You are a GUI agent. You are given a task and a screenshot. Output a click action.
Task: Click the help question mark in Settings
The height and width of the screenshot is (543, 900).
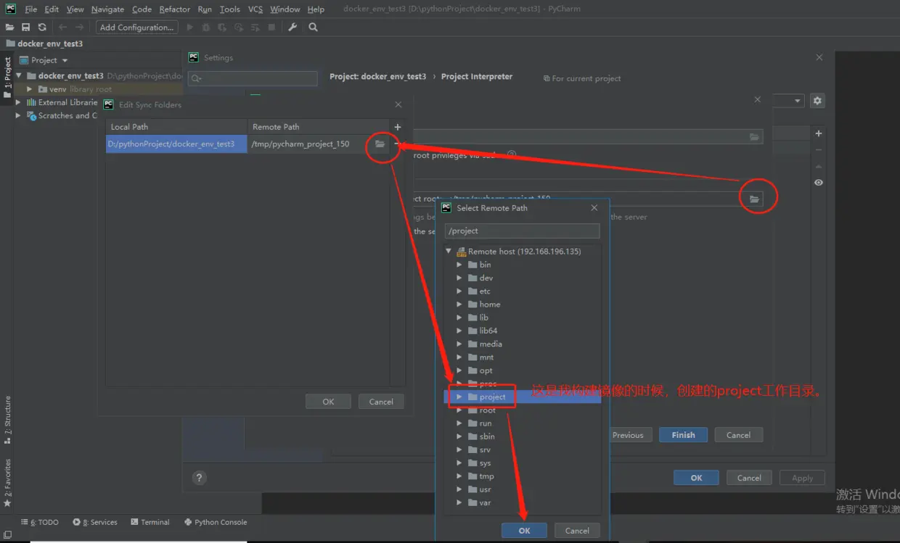[x=200, y=478]
